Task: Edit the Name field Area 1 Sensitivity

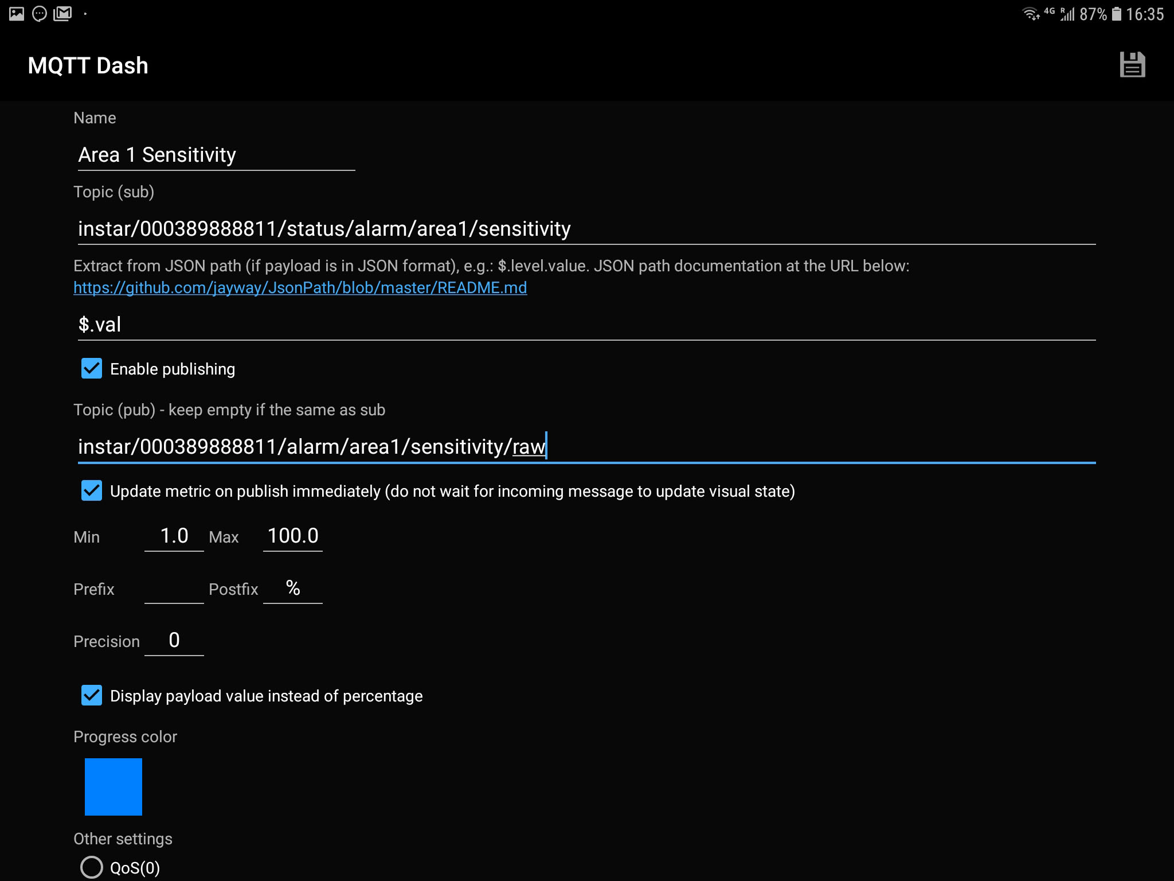Action: tap(216, 155)
